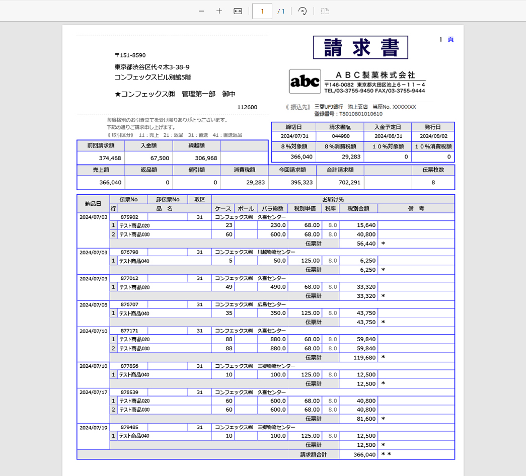Click delivery date 2024/07/19

(93, 428)
